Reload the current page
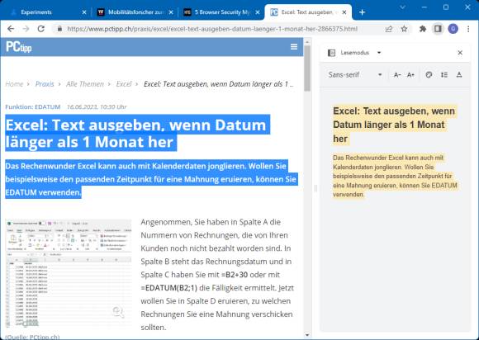 (x=41, y=29)
